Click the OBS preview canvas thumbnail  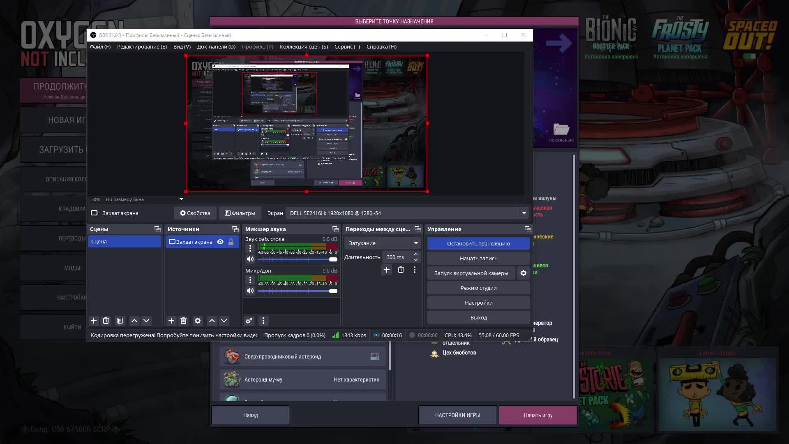coord(307,123)
